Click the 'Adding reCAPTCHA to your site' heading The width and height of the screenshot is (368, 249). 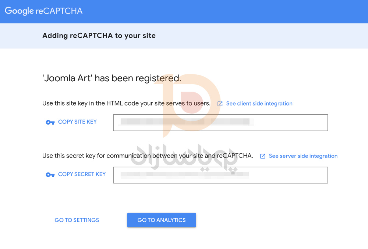point(99,36)
